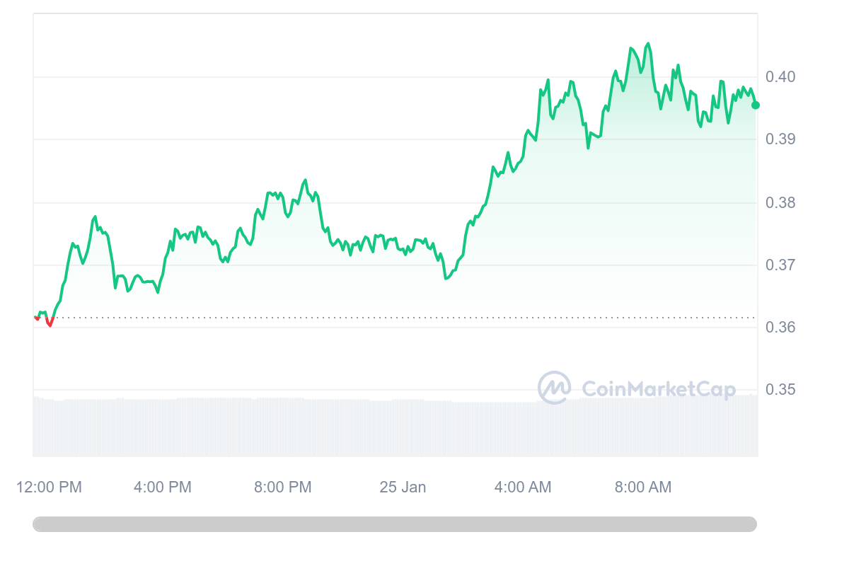
Task: Click the 0.37 price axis label
Action: tap(780, 265)
